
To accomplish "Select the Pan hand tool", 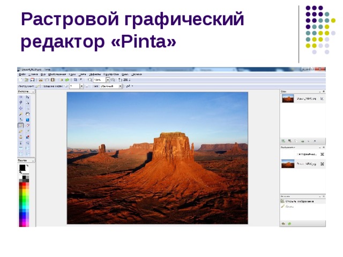I will coord(27,114).
